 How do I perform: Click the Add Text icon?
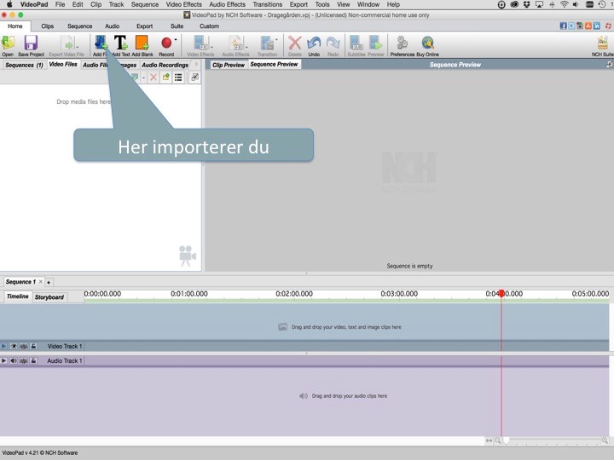point(120,43)
